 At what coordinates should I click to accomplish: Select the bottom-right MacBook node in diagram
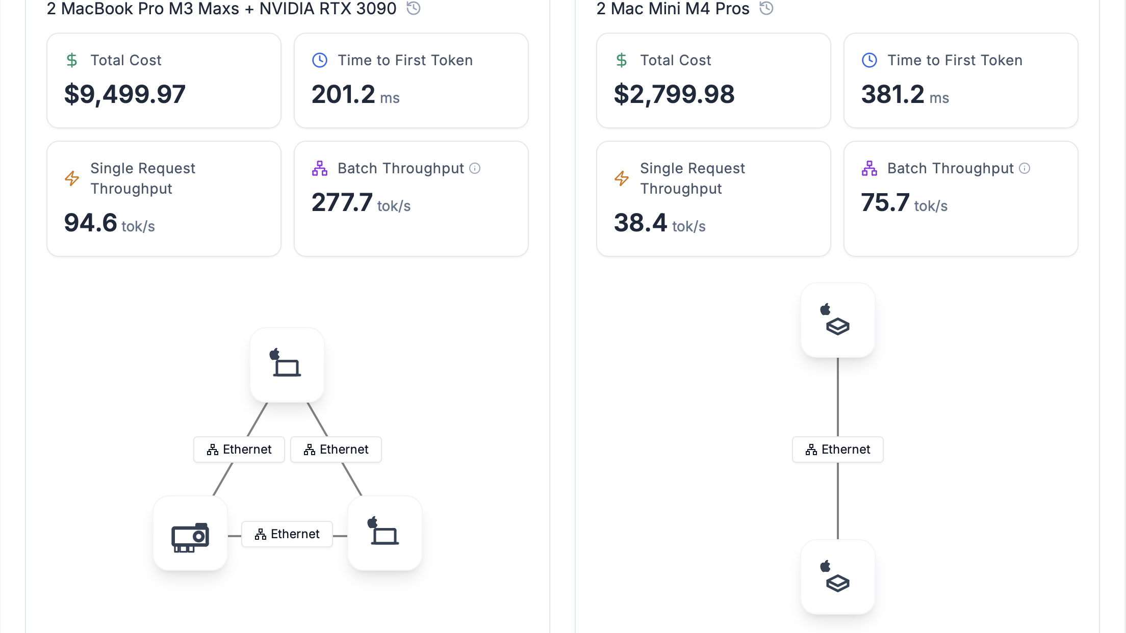click(385, 534)
